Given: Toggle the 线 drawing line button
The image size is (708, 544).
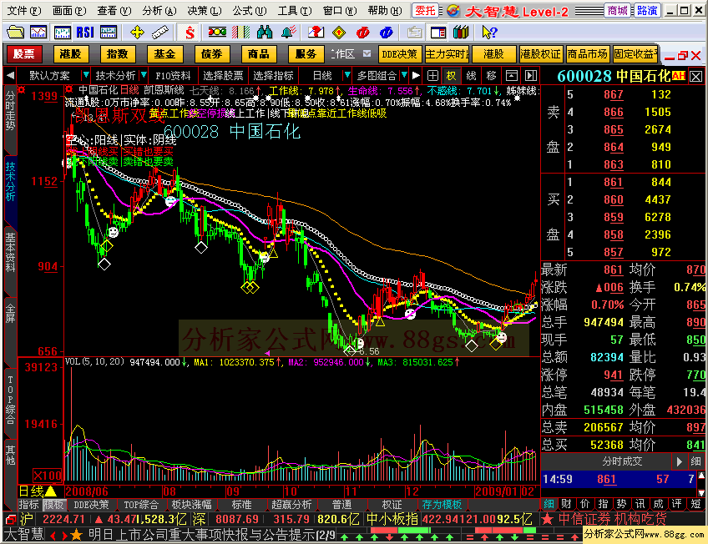Looking at the screenshot, I should click(472, 75).
